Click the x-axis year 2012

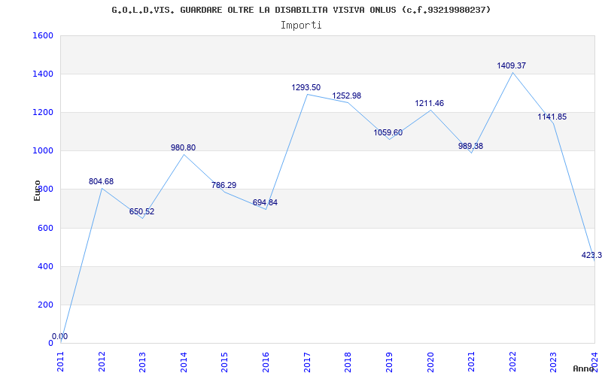click(x=102, y=362)
